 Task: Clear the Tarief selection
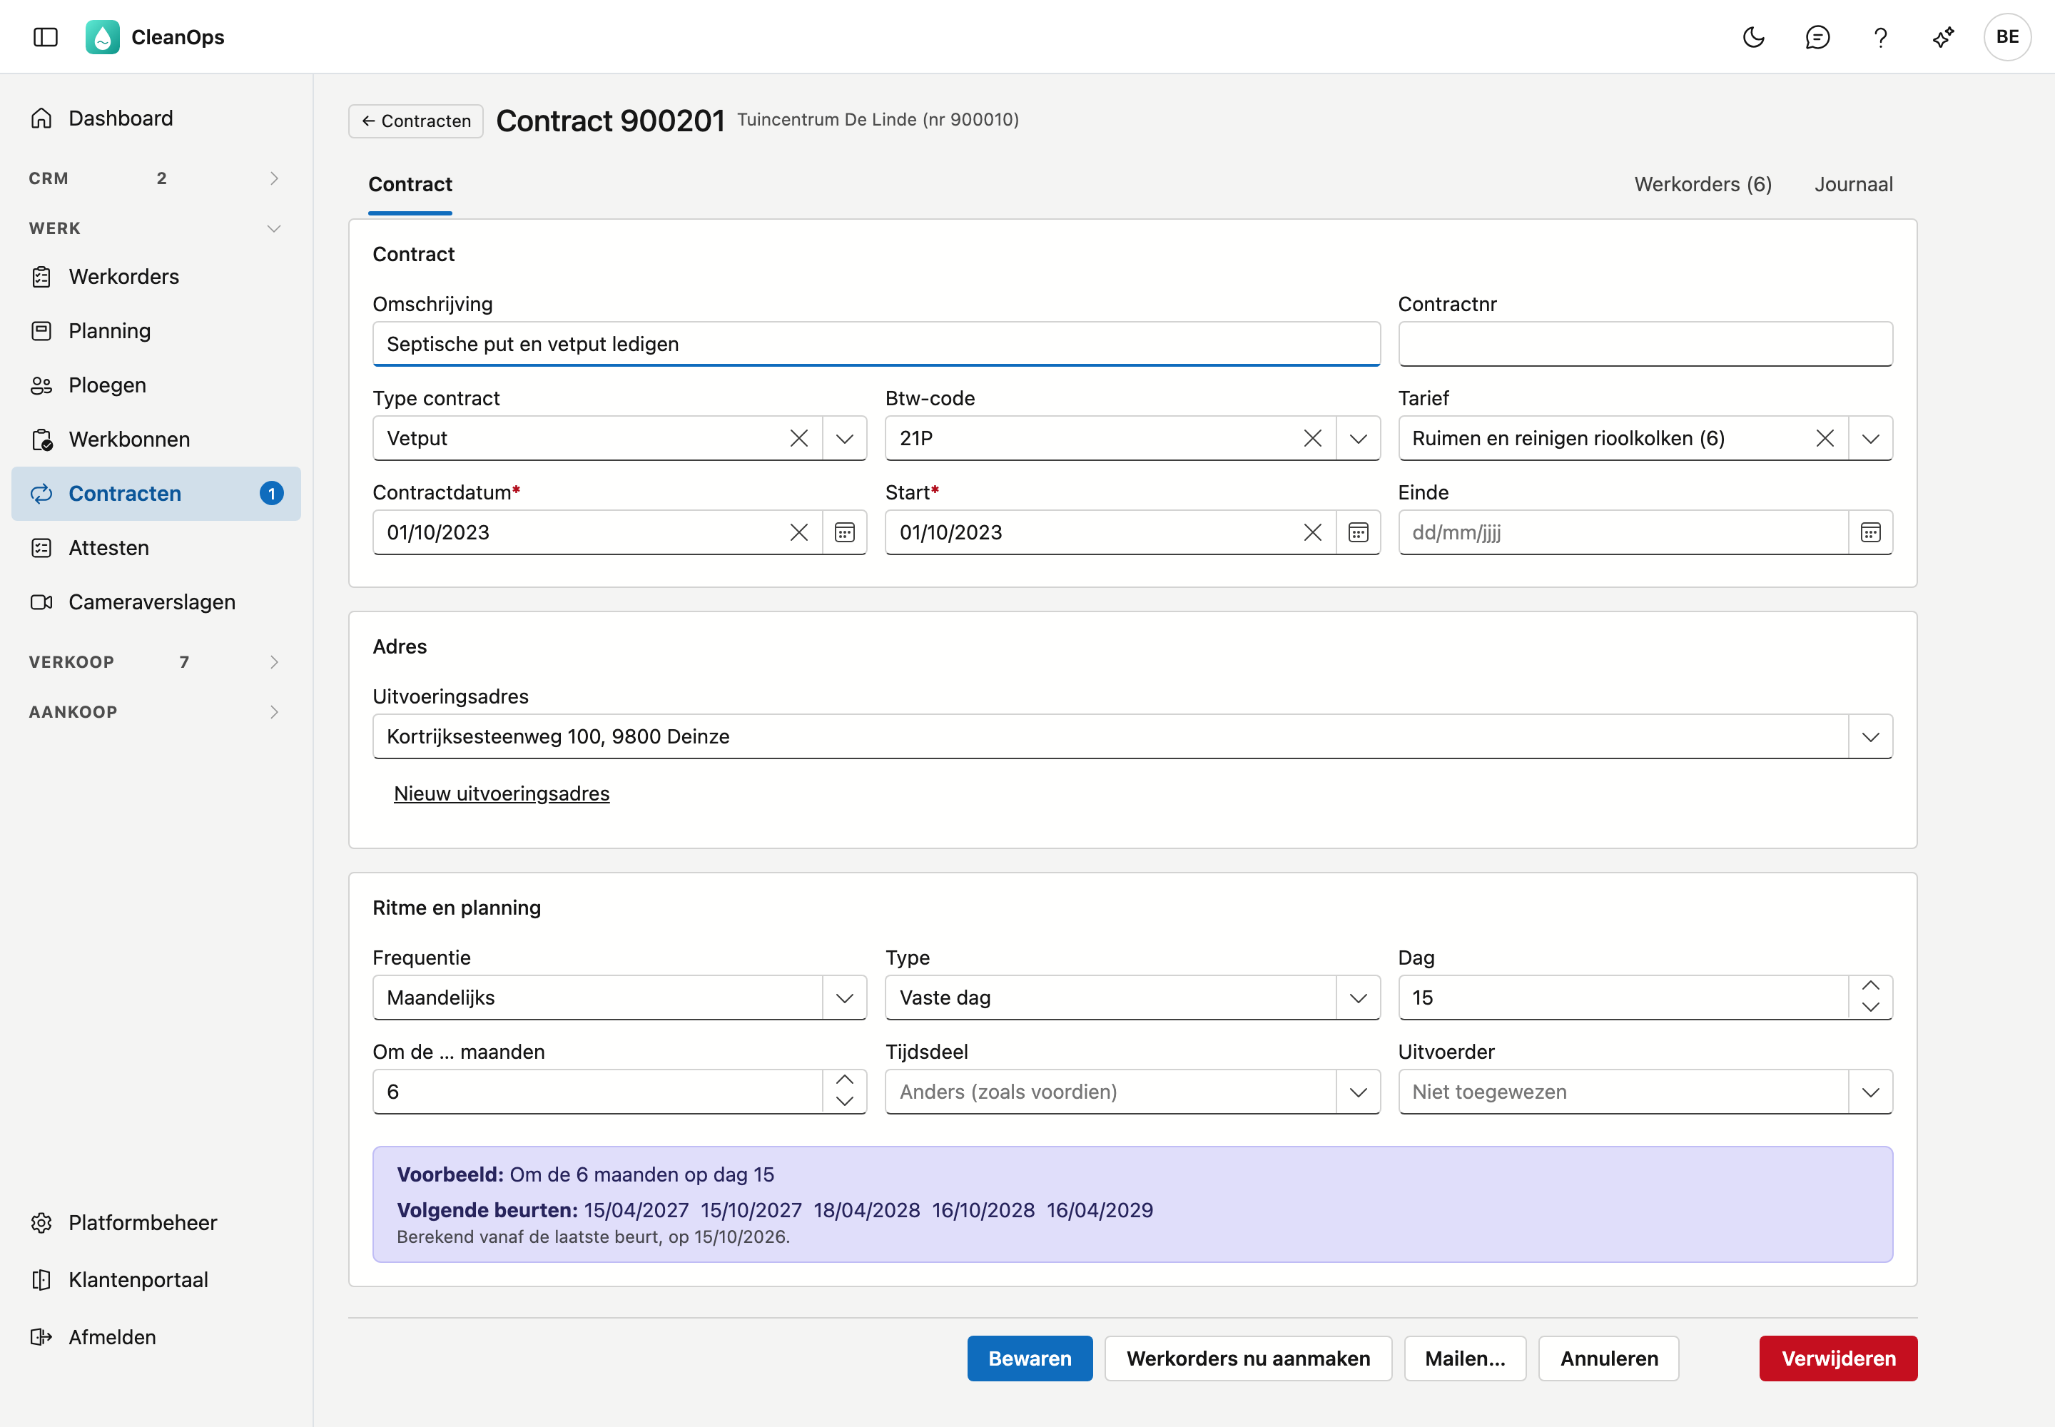1825,438
